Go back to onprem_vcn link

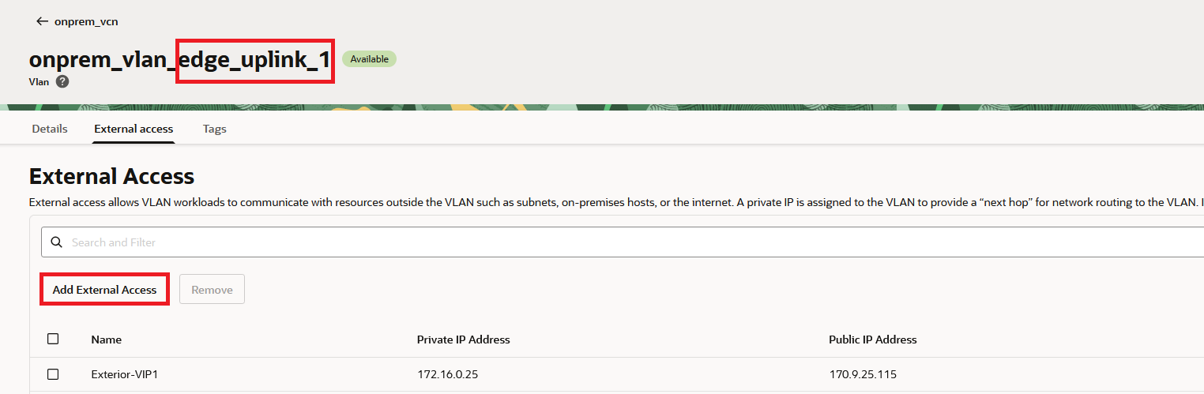(x=86, y=21)
